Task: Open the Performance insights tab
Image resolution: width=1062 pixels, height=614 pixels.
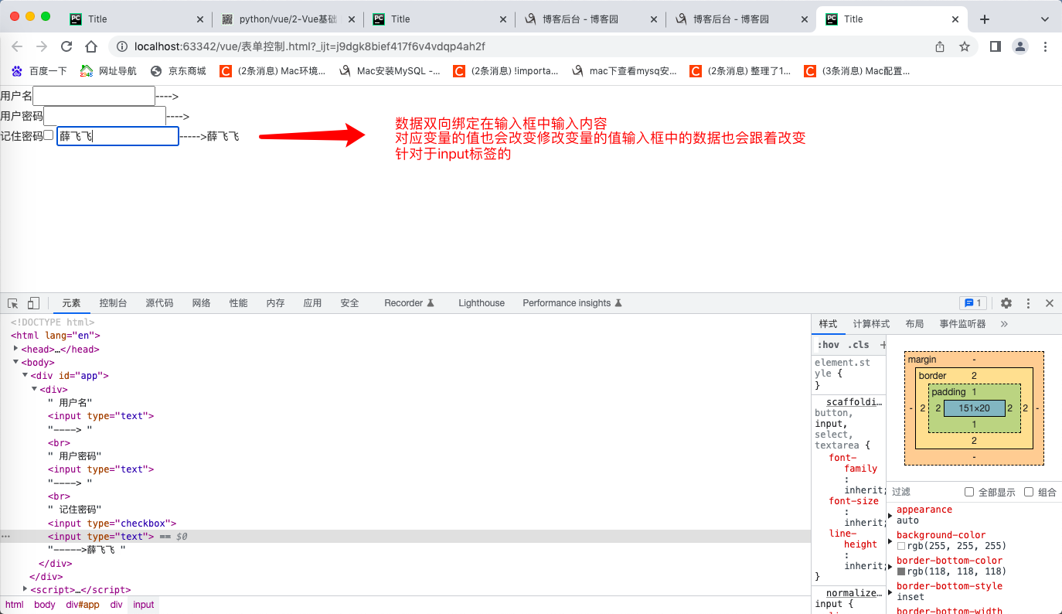Action: (572, 303)
